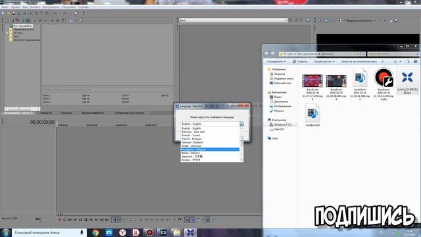
Task: Click Explorer search field Поиск
Action: pos(393,54)
